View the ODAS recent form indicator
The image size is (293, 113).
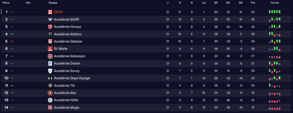[x=275, y=12]
